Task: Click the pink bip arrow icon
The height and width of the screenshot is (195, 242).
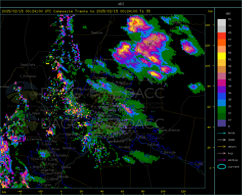Action: [222, 153]
